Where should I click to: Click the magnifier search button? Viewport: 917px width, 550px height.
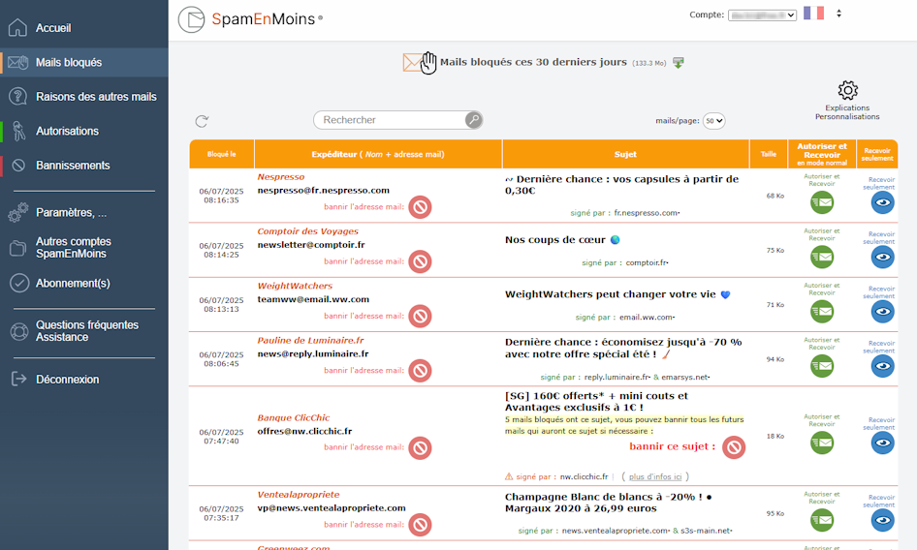(x=474, y=120)
